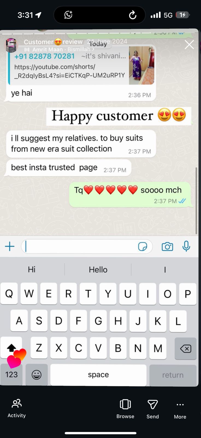Expand Amrit Maan · Bismillah music chevron
201x438 pixels.
click(x=93, y=49)
